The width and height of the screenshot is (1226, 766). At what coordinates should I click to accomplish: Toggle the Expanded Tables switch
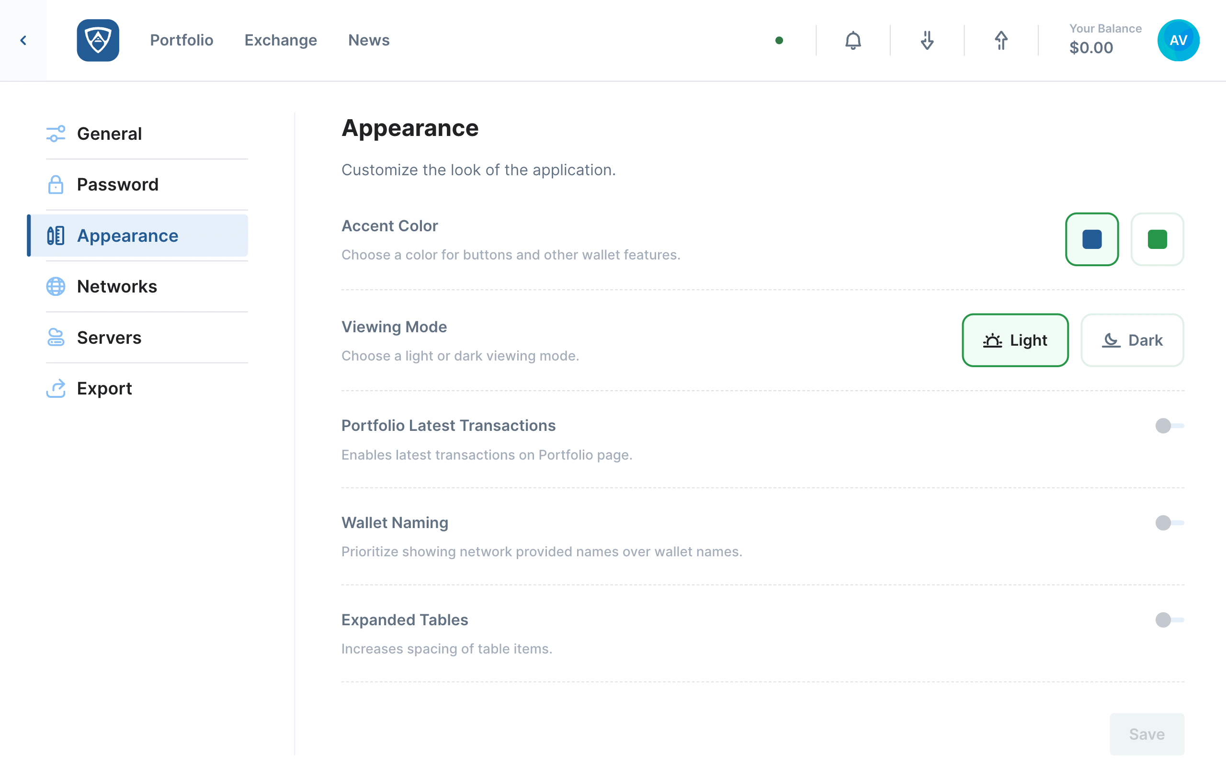1169,620
